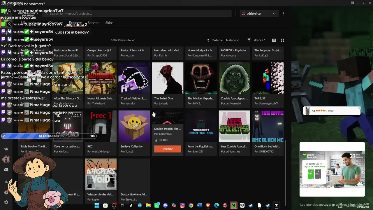The height and width of the screenshot is (210, 373).
Task: Open Telegram from taskbar
Action: [140, 206]
